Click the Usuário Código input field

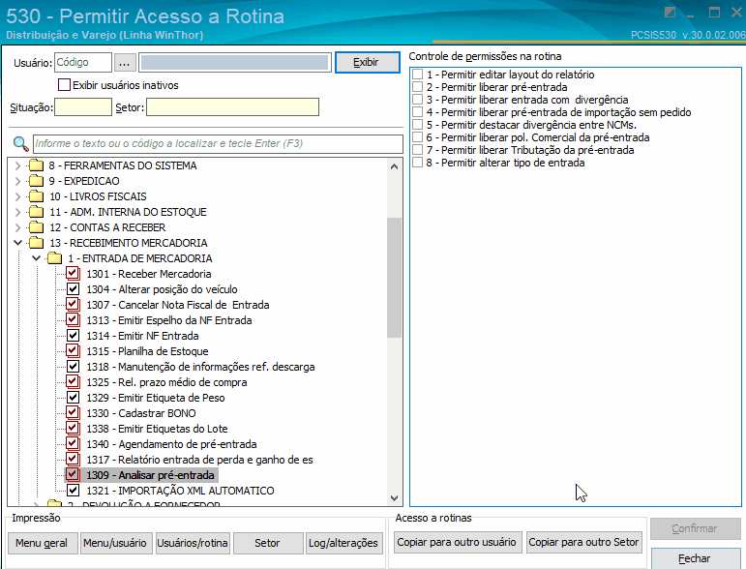[x=83, y=62]
